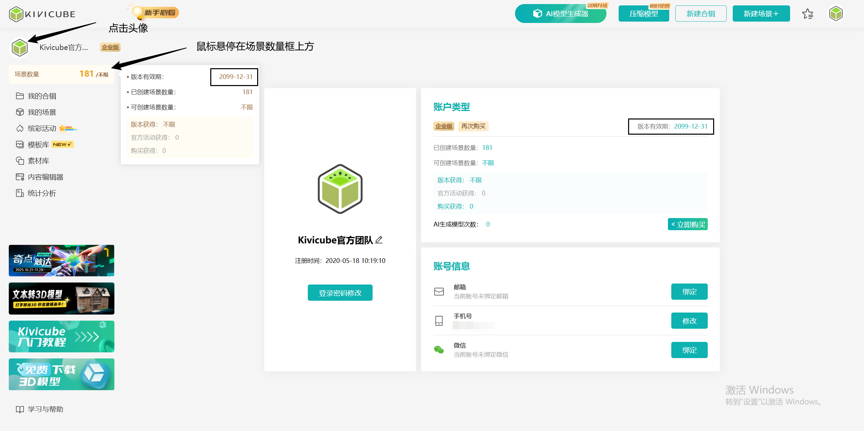Click the phone device icon

coord(439,321)
